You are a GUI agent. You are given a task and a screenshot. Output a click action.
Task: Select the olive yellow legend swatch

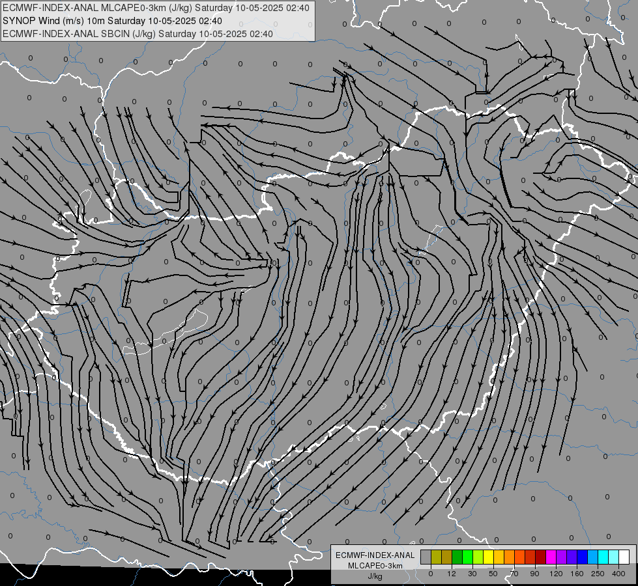coord(437,557)
